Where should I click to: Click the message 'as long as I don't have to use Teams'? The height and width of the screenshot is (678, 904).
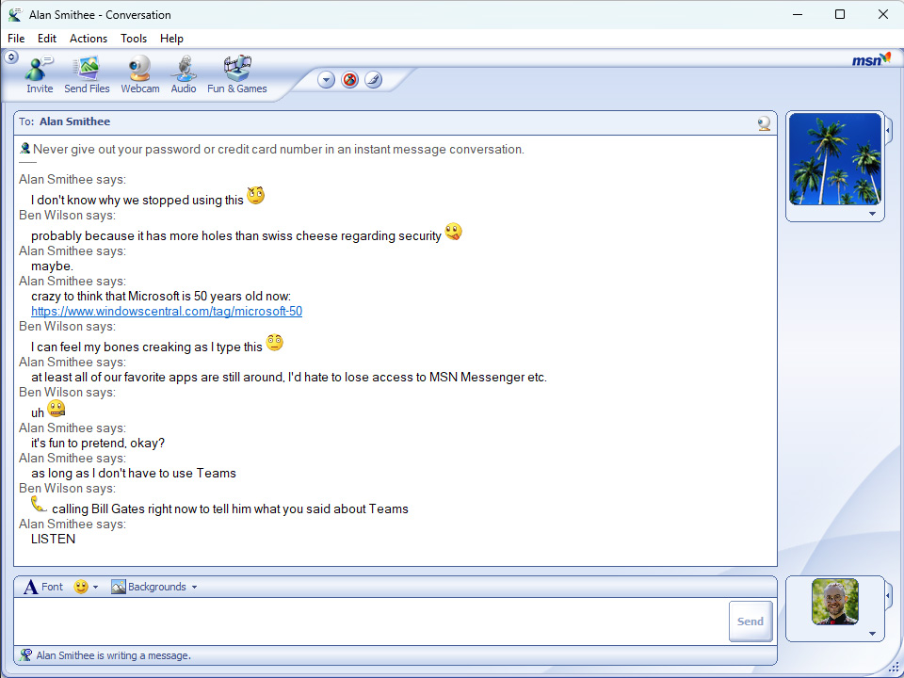coord(134,474)
